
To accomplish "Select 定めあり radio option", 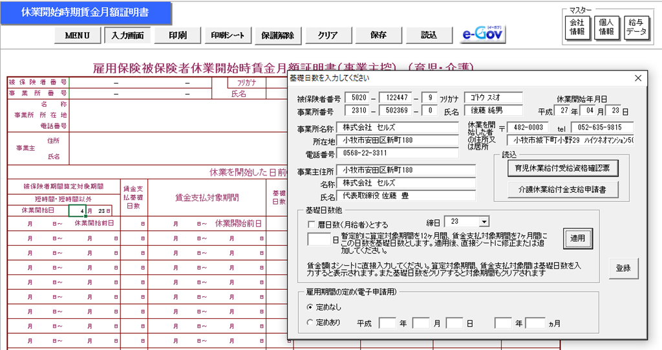I will tap(310, 323).
